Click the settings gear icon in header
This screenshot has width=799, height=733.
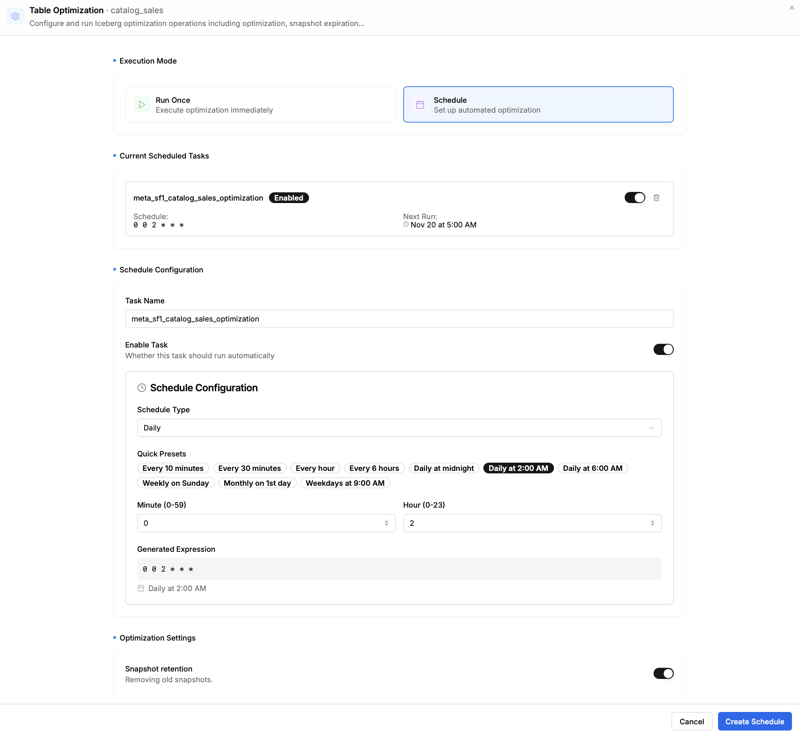16,17
